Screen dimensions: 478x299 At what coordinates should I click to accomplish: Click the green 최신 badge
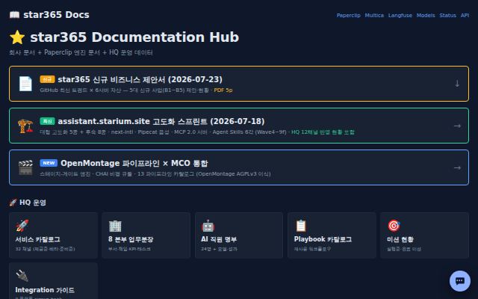coord(47,121)
